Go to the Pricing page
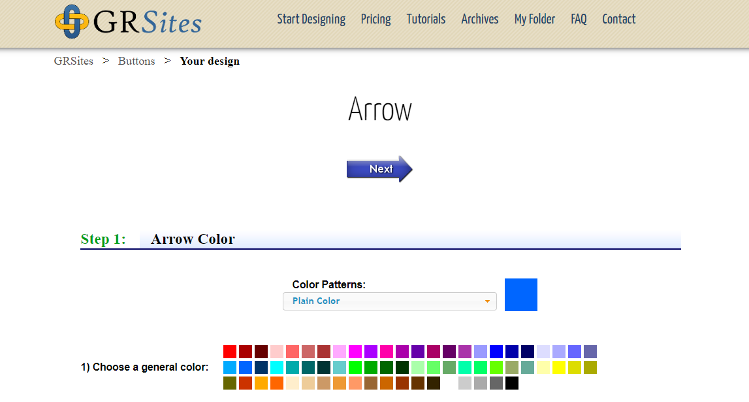Screen dimensions: 749x402 (x=375, y=19)
